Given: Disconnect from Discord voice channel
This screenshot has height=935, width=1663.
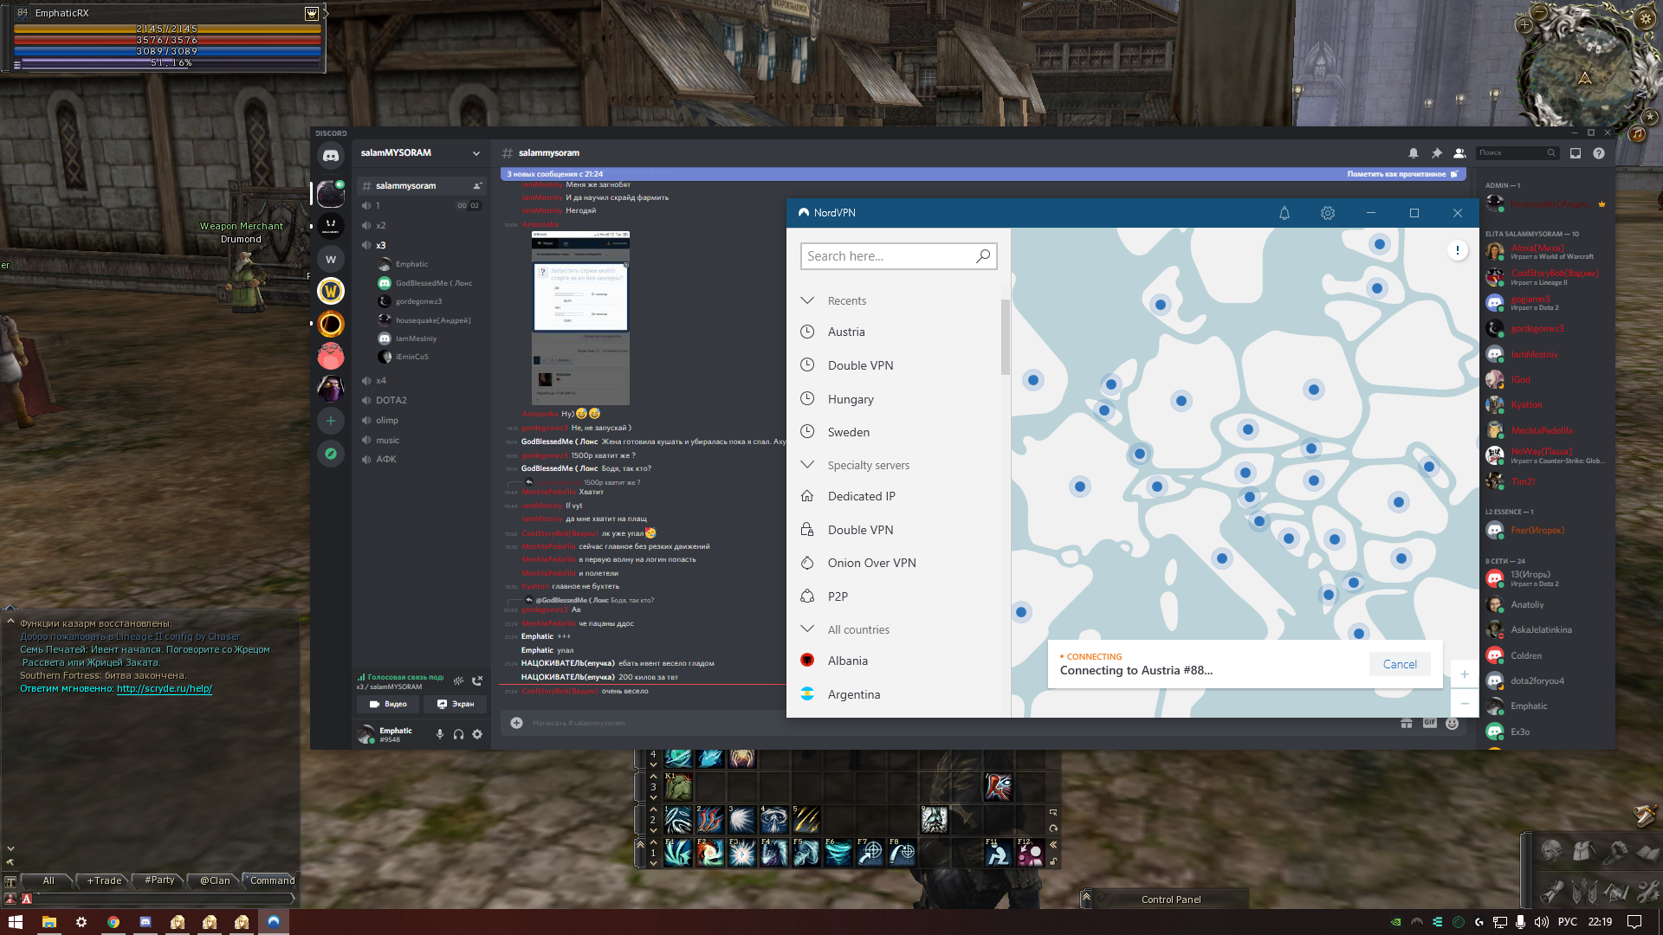Looking at the screenshot, I should tap(477, 680).
